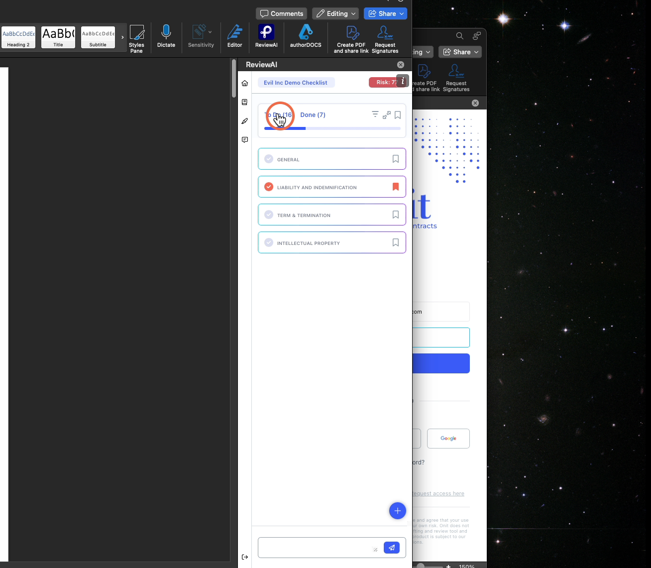Apply the Subtitle style

click(98, 37)
